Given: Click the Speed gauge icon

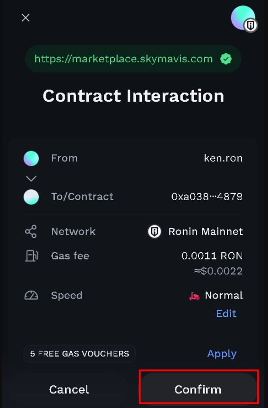Looking at the screenshot, I should point(31,295).
